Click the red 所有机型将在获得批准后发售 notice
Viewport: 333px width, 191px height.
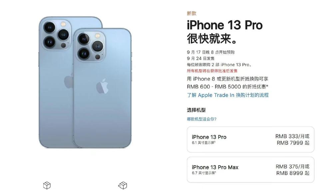[x=212, y=71]
